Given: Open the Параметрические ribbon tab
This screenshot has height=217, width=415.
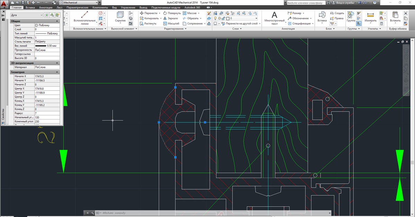Looking at the screenshot, I should [x=77, y=7].
